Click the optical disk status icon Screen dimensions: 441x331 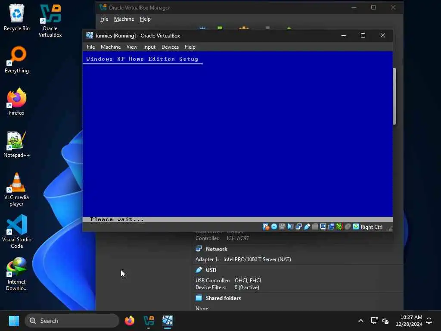tap(274, 227)
